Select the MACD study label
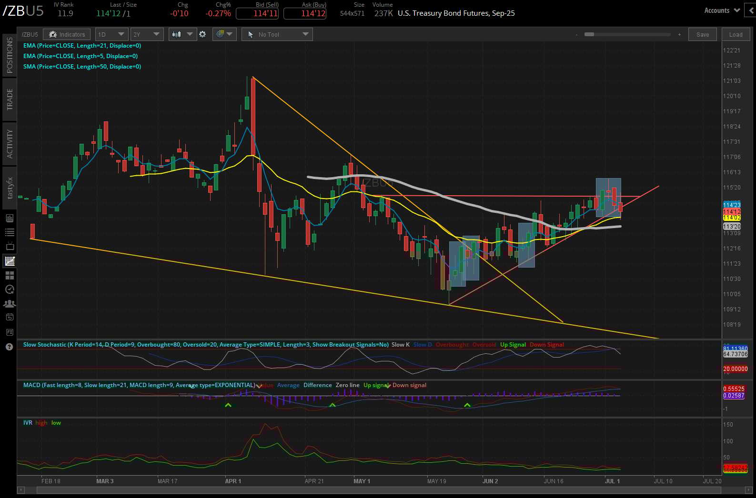Image resolution: width=756 pixels, height=498 pixels. (x=139, y=385)
